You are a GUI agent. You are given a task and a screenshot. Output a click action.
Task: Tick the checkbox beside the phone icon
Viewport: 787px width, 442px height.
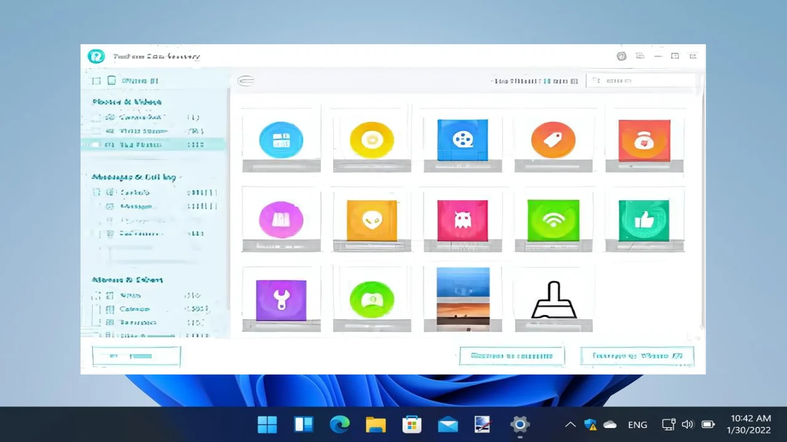coord(96,80)
